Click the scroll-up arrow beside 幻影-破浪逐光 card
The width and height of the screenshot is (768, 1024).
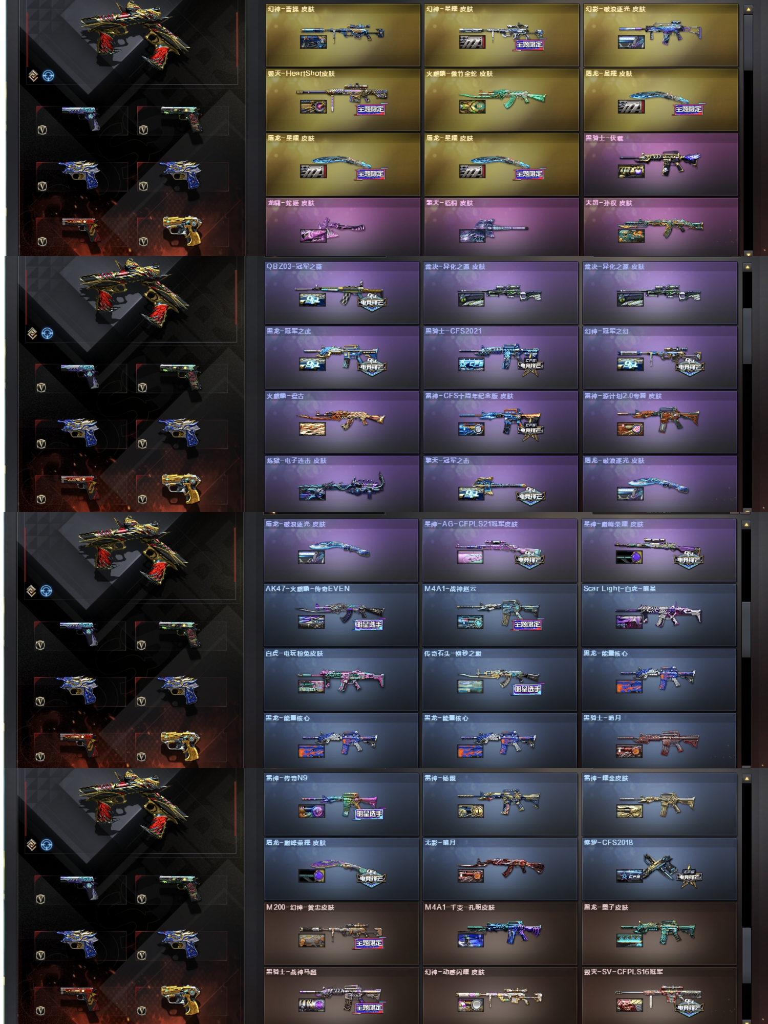748,9
